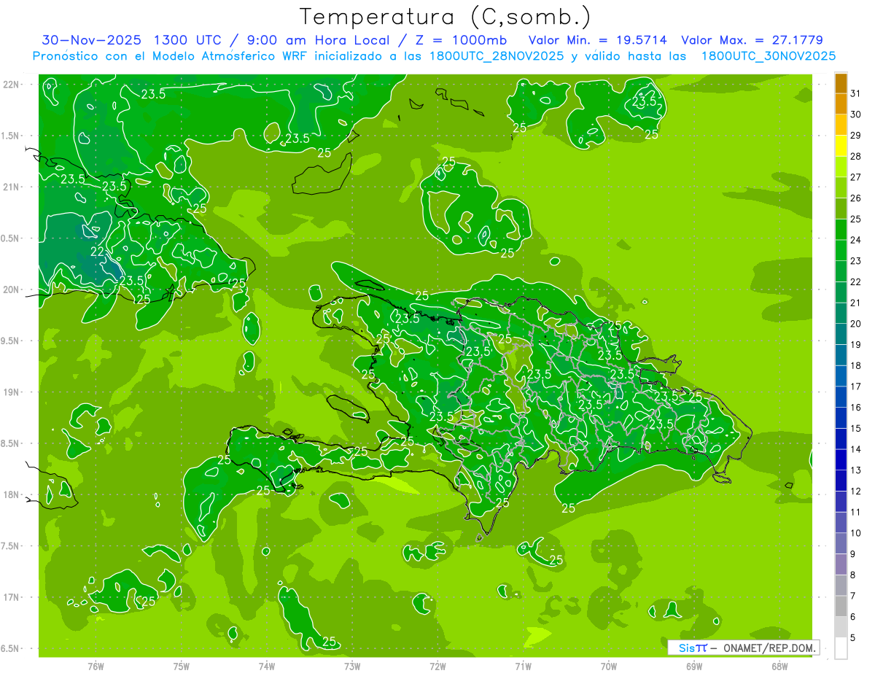875x676 pixels.
Task: Click the 75W longitude axis label
Action: [182, 667]
